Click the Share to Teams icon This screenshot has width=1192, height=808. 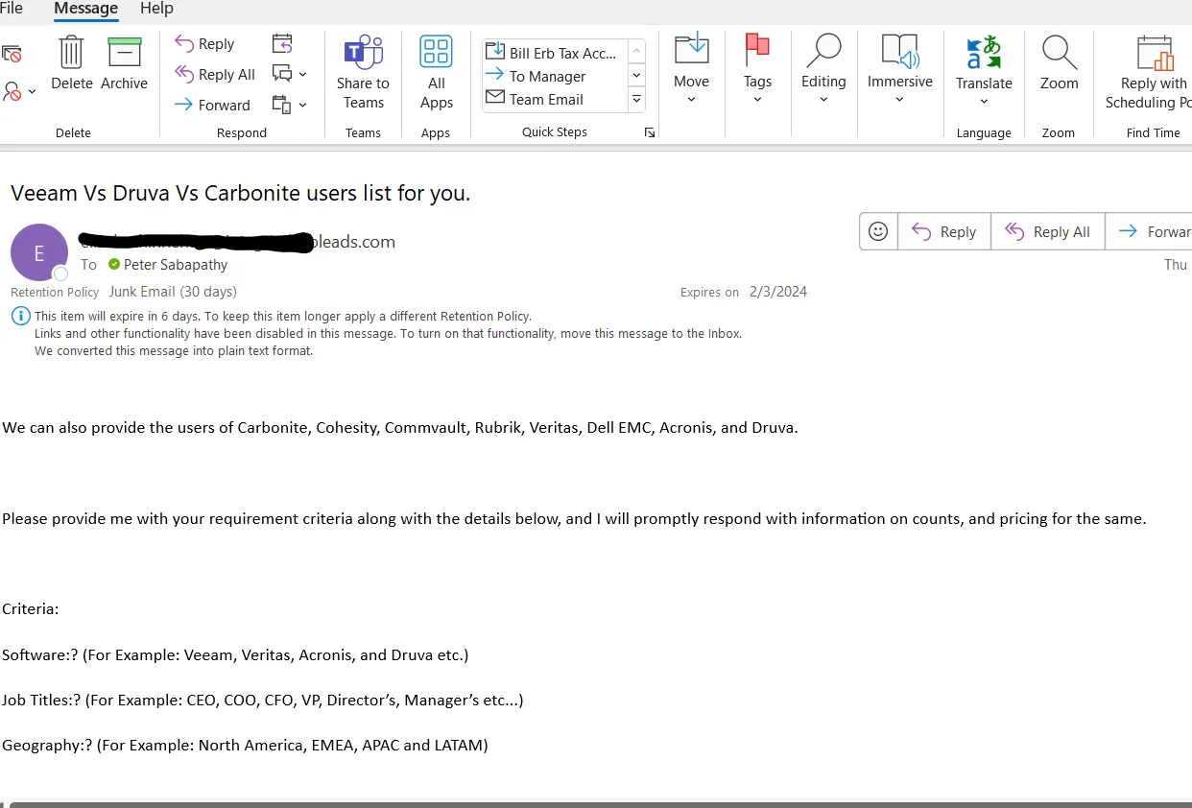pos(364,52)
